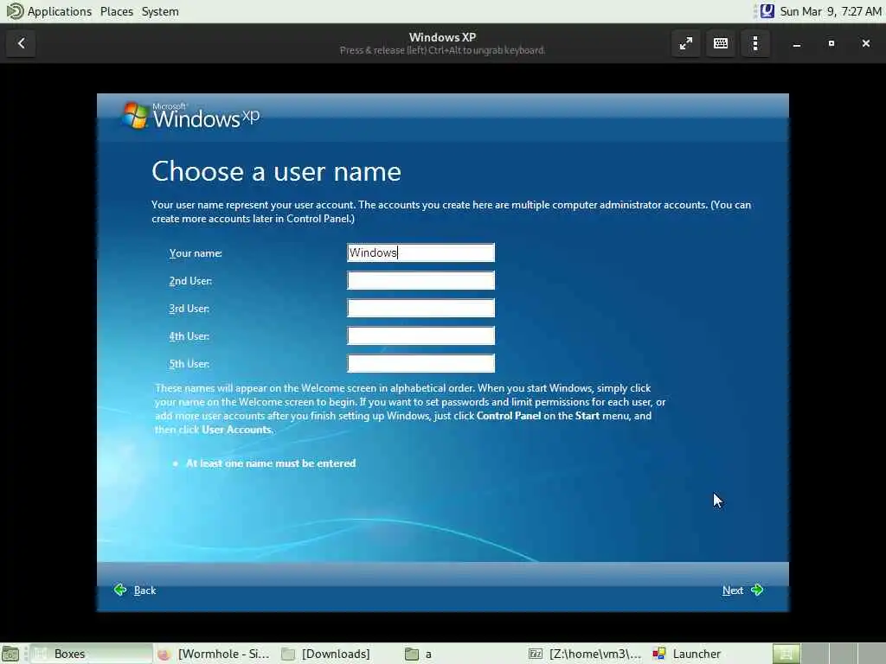This screenshot has height=664, width=886.
Task: Click the 'Choose a user name' heading
Action: point(276,171)
